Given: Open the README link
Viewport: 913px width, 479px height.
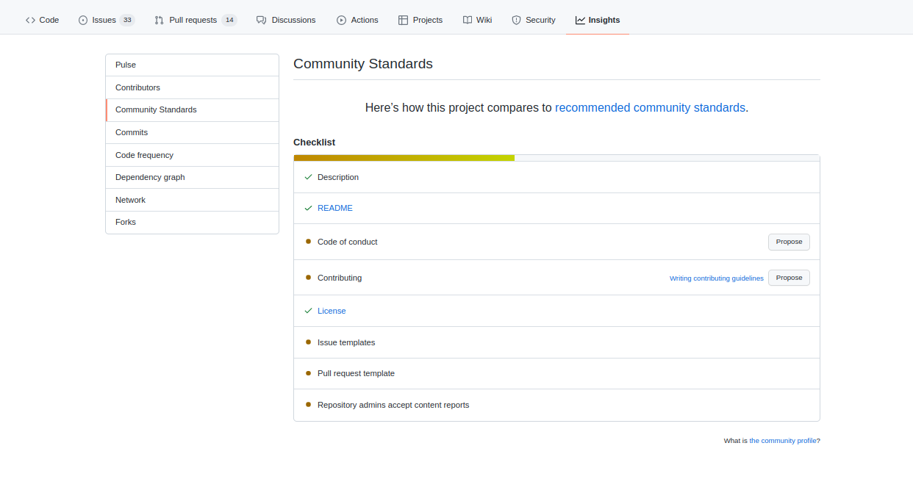Looking at the screenshot, I should click(335, 208).
